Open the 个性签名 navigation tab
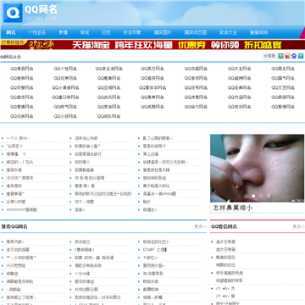The image size is (305, 305). coord(36,32)
